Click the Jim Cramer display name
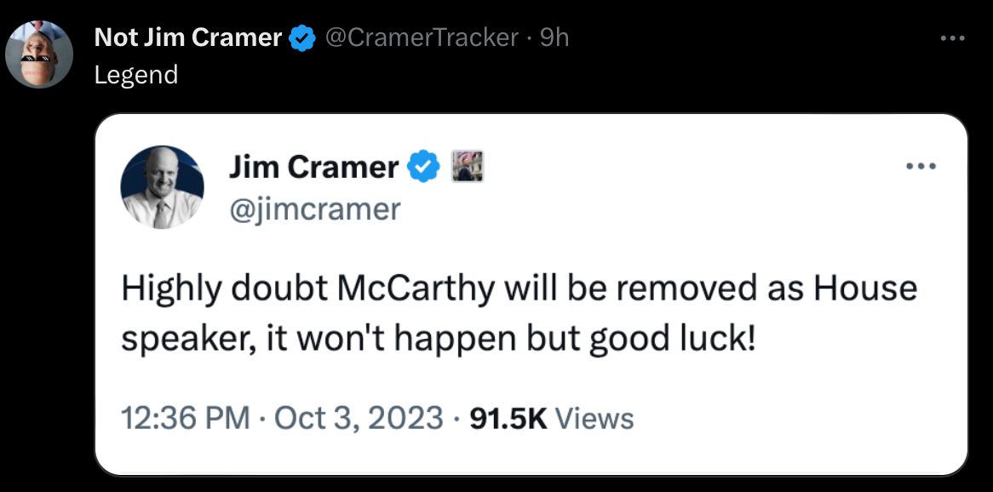 pos(313,167)
